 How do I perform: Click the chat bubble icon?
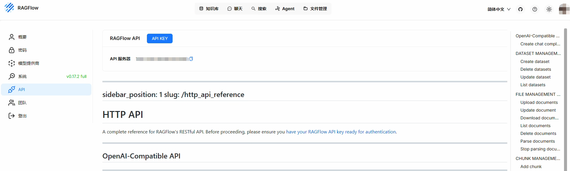pos(229,9)
